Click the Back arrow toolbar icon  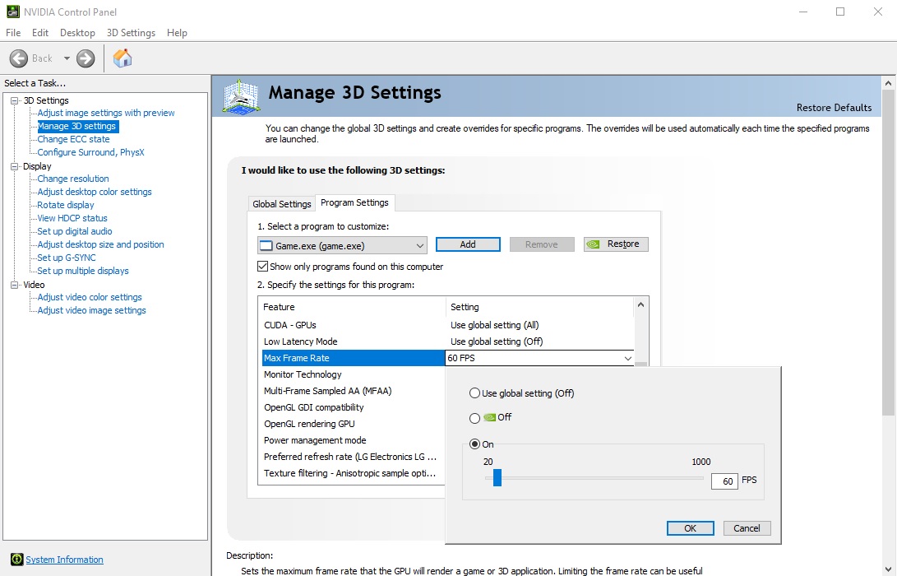coord(19,58)
